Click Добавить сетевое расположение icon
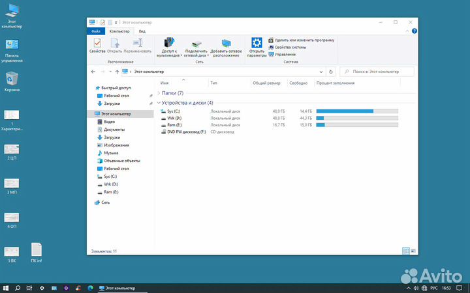 point(226,46)
